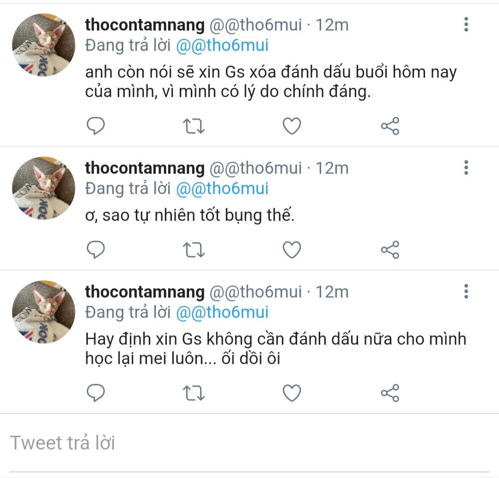Share the 'Hay định xin Gs' tweet
Viewport: 499px width, 478px height.
[390, 393]
